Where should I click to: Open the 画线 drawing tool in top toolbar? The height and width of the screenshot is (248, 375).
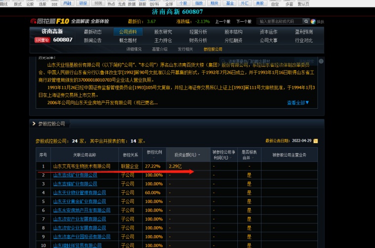(3, 3)
